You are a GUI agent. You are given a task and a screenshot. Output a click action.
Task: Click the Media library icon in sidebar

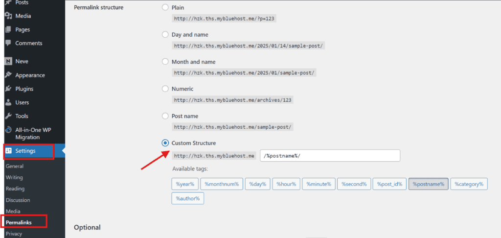pyautogui.click(x=9, y=16)
